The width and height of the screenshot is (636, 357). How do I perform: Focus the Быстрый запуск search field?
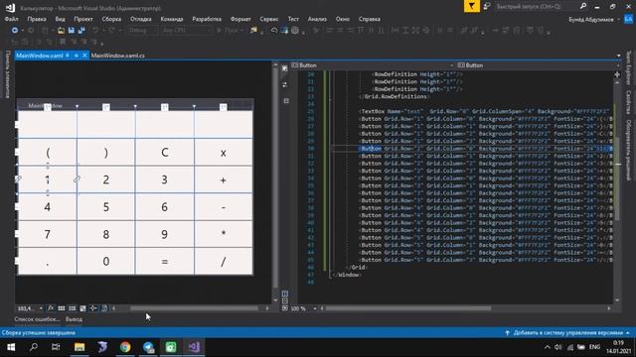[536, 7]
